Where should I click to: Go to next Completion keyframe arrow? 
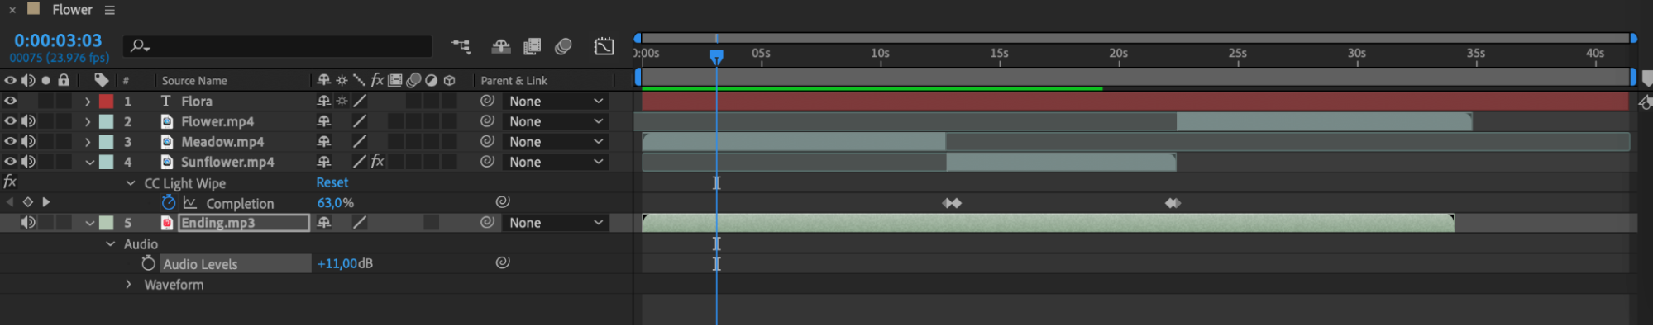click(46, 202)
